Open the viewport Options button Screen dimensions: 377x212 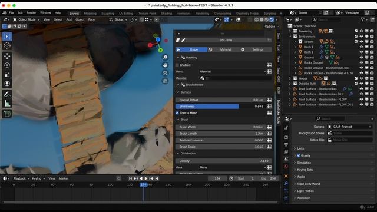(x=272, y=26)
